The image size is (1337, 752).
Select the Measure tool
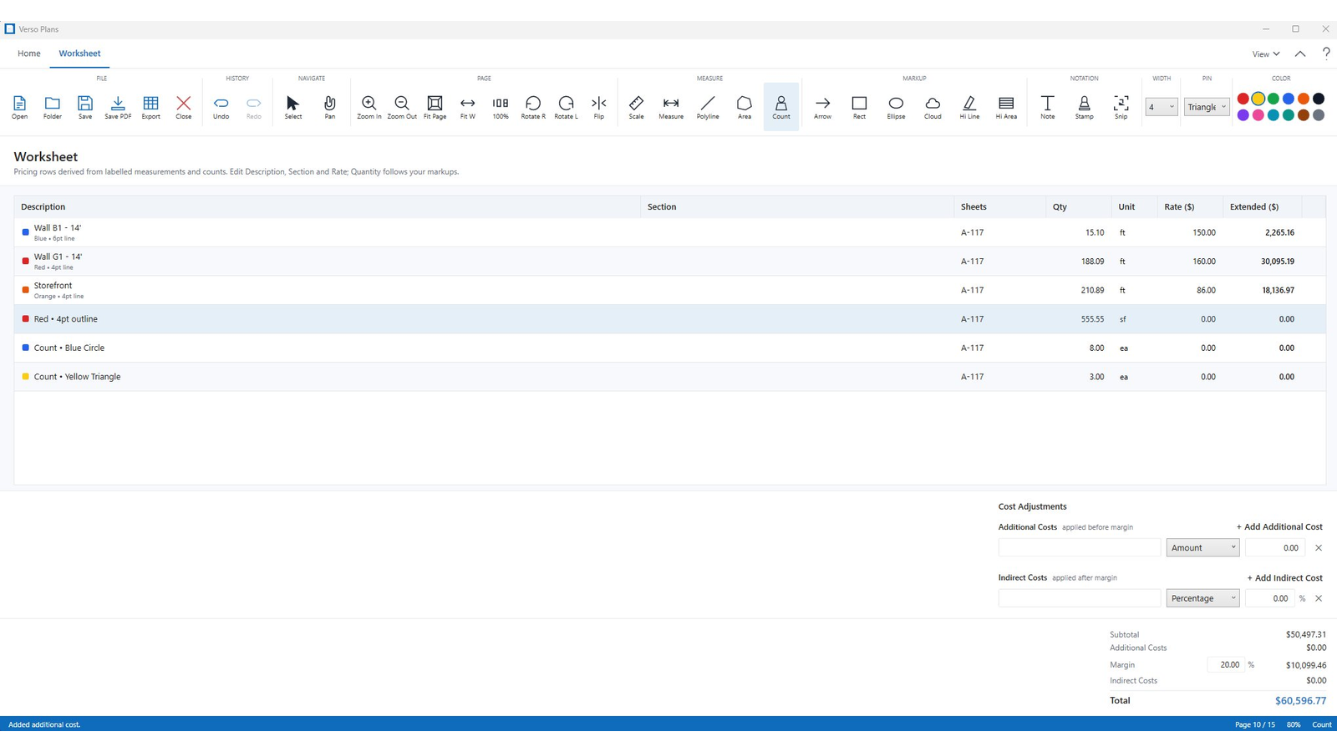click(x=671, y=106)
